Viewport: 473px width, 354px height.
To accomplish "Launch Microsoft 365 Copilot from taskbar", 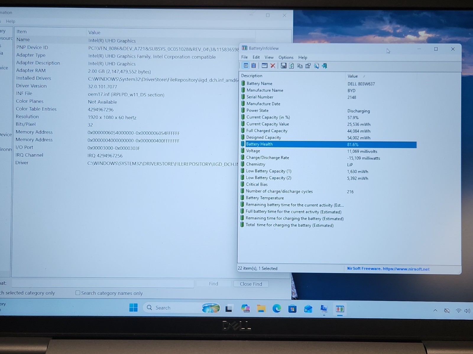I will tap(245, 308).
